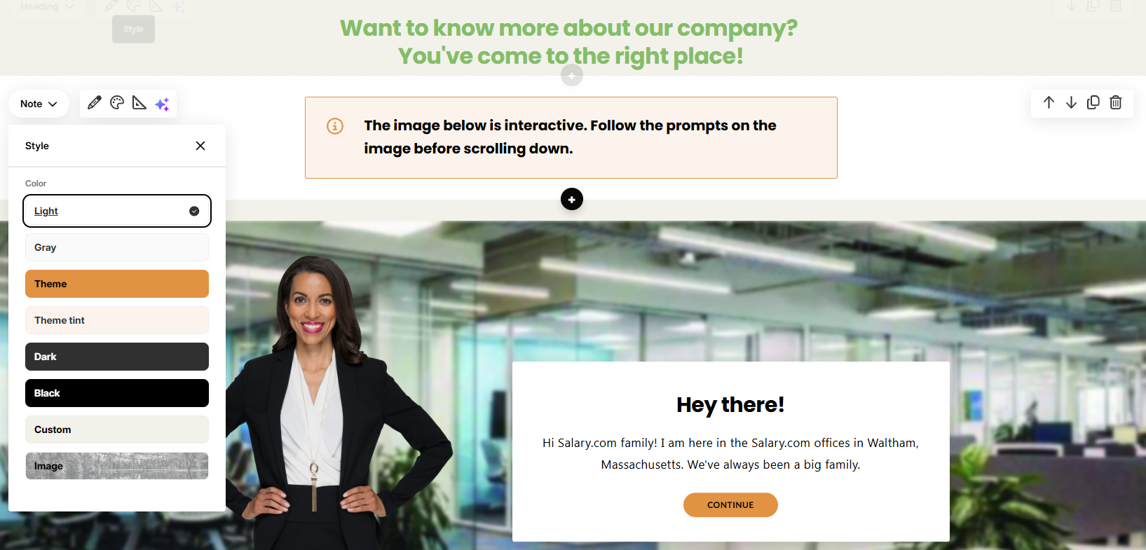Add a block with the black plus button
The height and width of the screenshot is (550, 1146).
572,200
